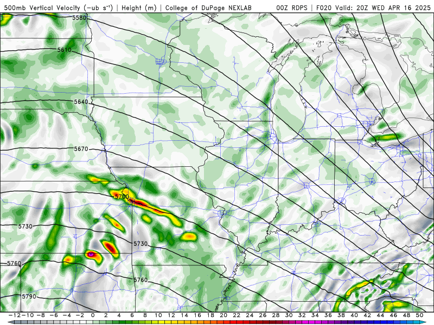This screenshot has height=325, width=434.
Task: Click the 16 value on the color scale
Action: click(x=197, y=315)
